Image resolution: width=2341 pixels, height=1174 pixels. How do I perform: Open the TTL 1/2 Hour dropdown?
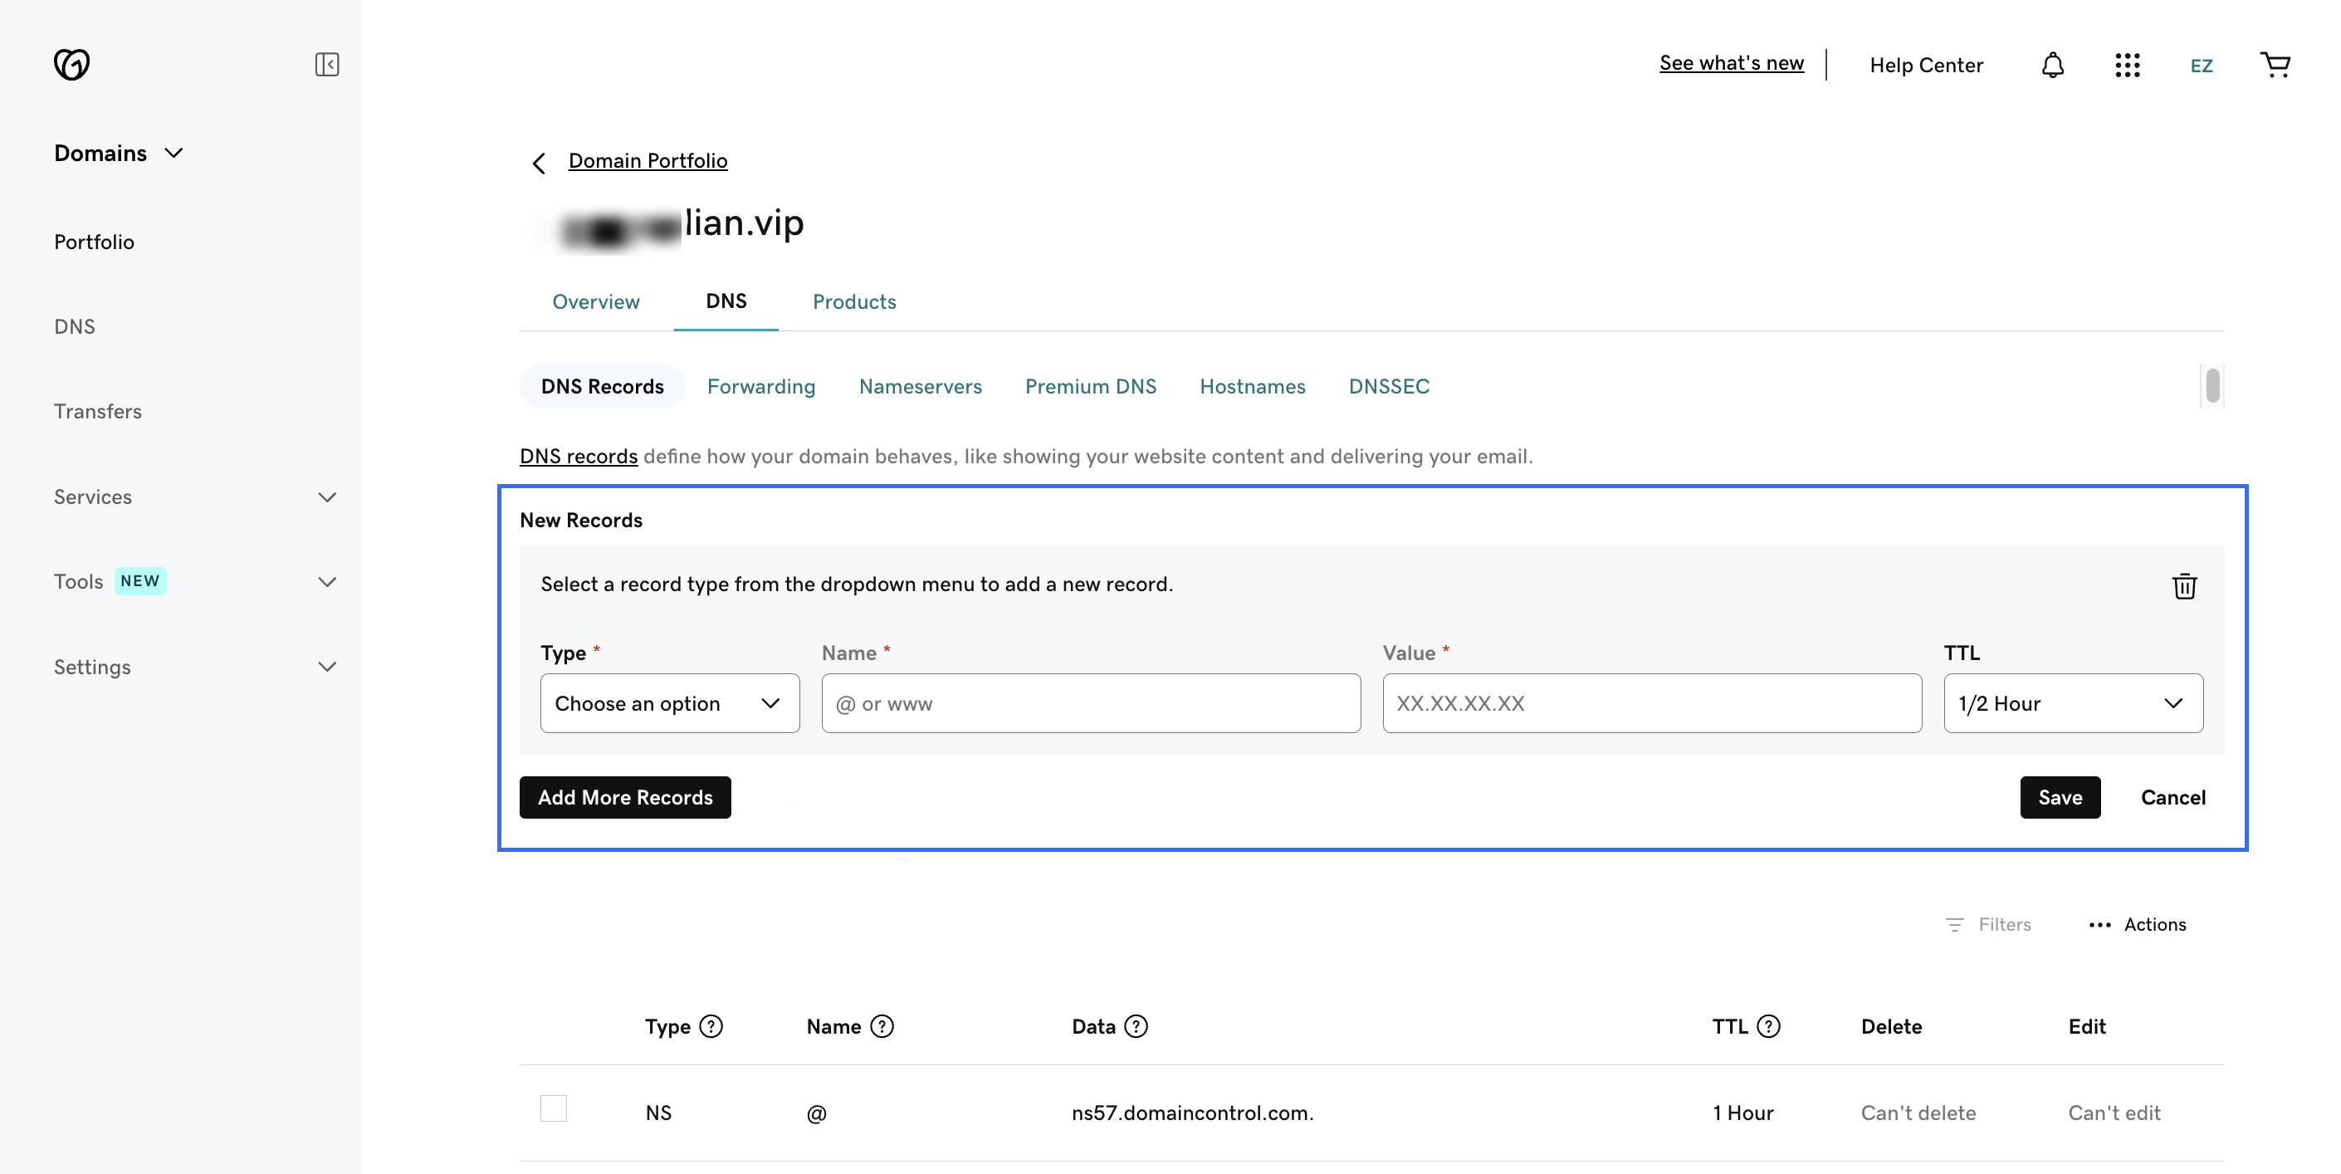[x=2072, y=703]
